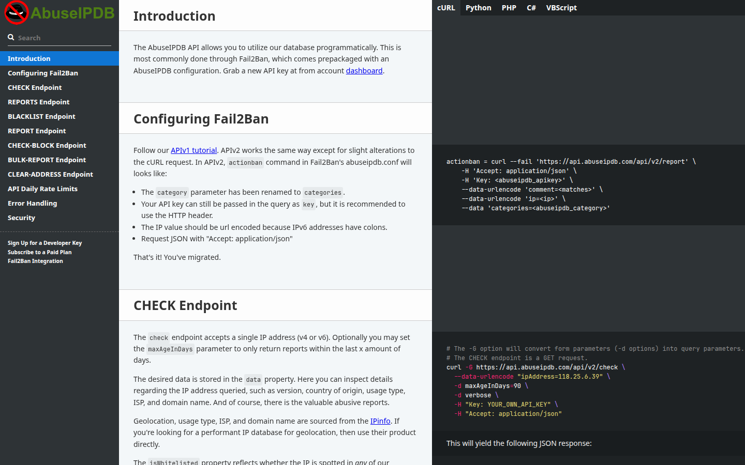Jump to CHECK Endpoint section
The image size is (745, 465).
(x=59, y=87)
